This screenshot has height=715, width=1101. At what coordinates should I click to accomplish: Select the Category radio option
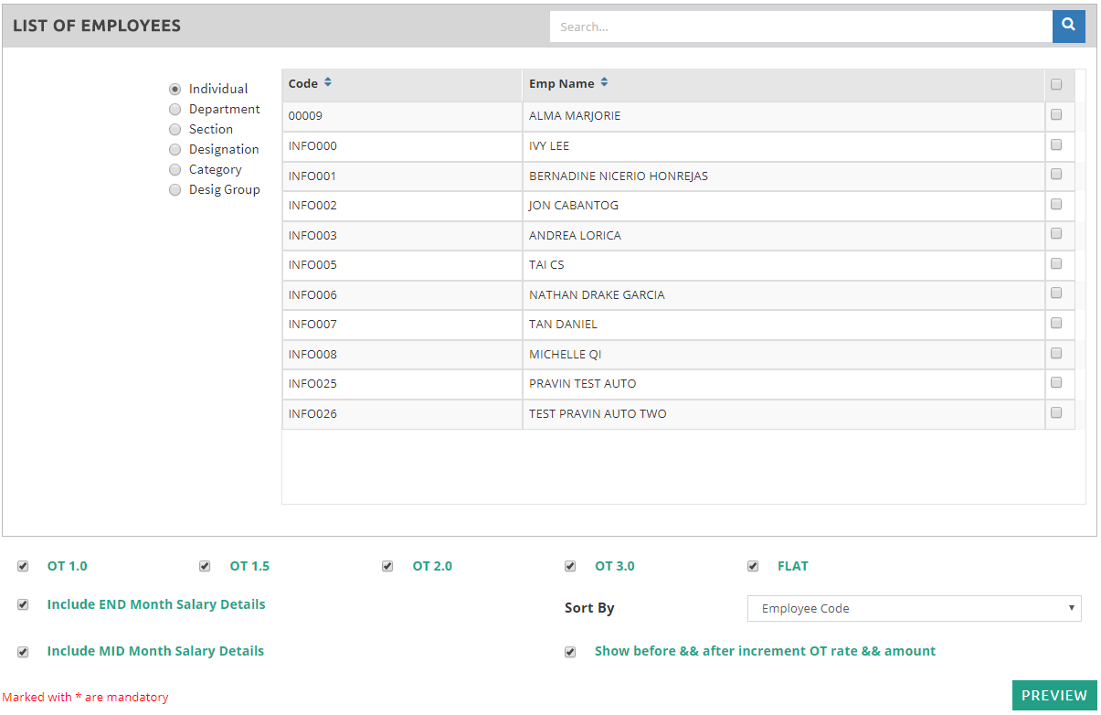(175, 170)
